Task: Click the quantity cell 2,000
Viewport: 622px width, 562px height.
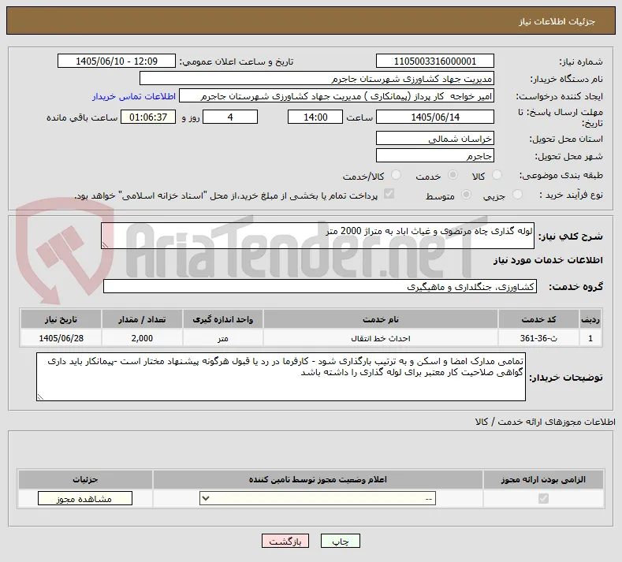Action: (x=142, y=338)
